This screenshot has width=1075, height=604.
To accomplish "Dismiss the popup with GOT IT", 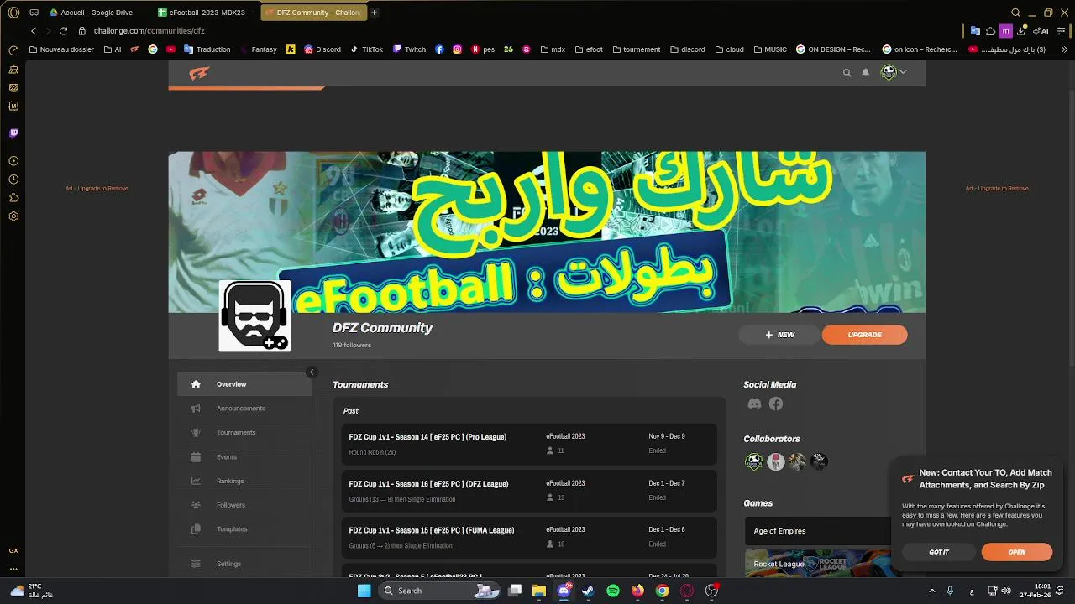I will tap(939, 552).
